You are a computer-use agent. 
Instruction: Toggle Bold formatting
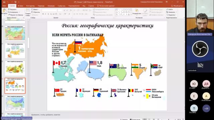tap(43, 14)
